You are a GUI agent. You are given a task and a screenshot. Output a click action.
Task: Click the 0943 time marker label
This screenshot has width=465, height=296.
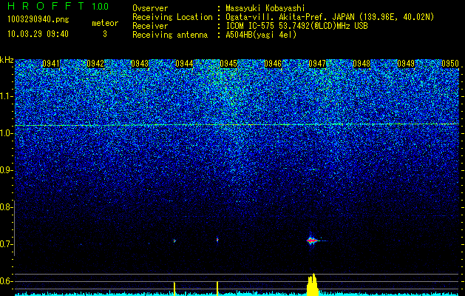(x=140, y=64)
